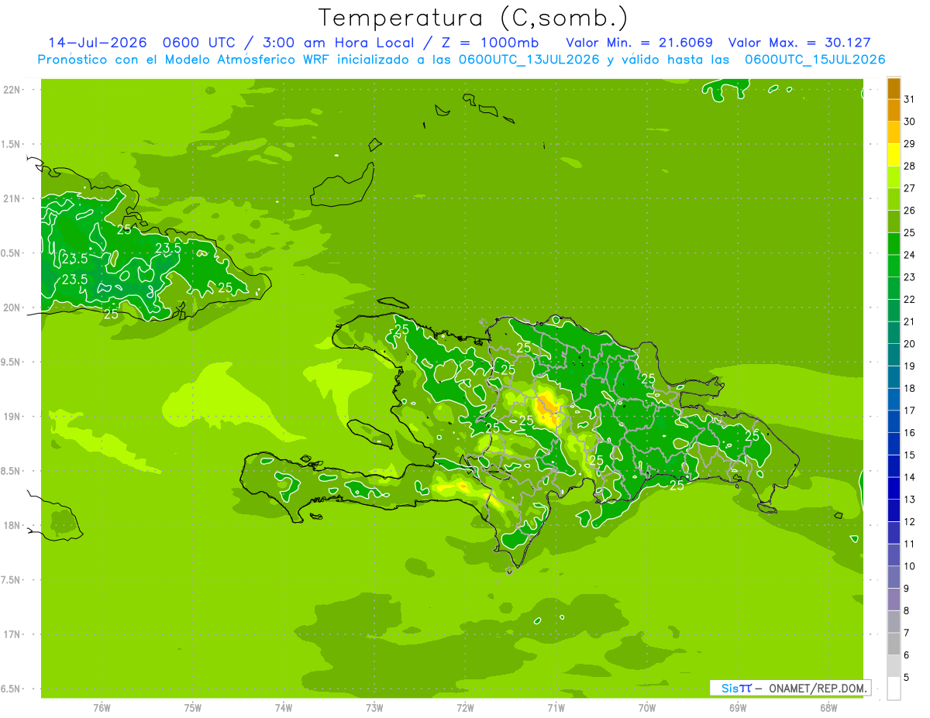Click the Temperatura (C,somb.) title

[x=473, y=17]
